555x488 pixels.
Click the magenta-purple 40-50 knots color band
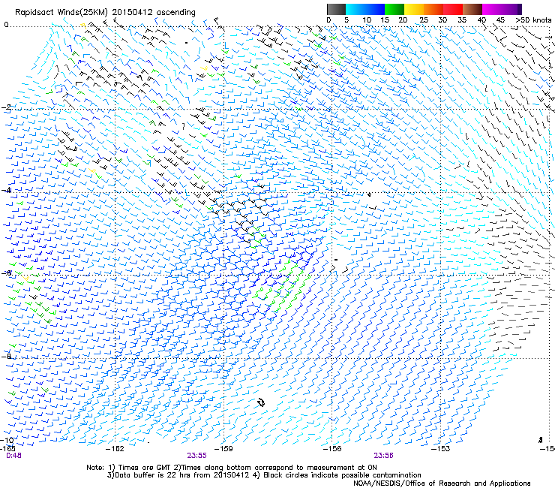502,9
